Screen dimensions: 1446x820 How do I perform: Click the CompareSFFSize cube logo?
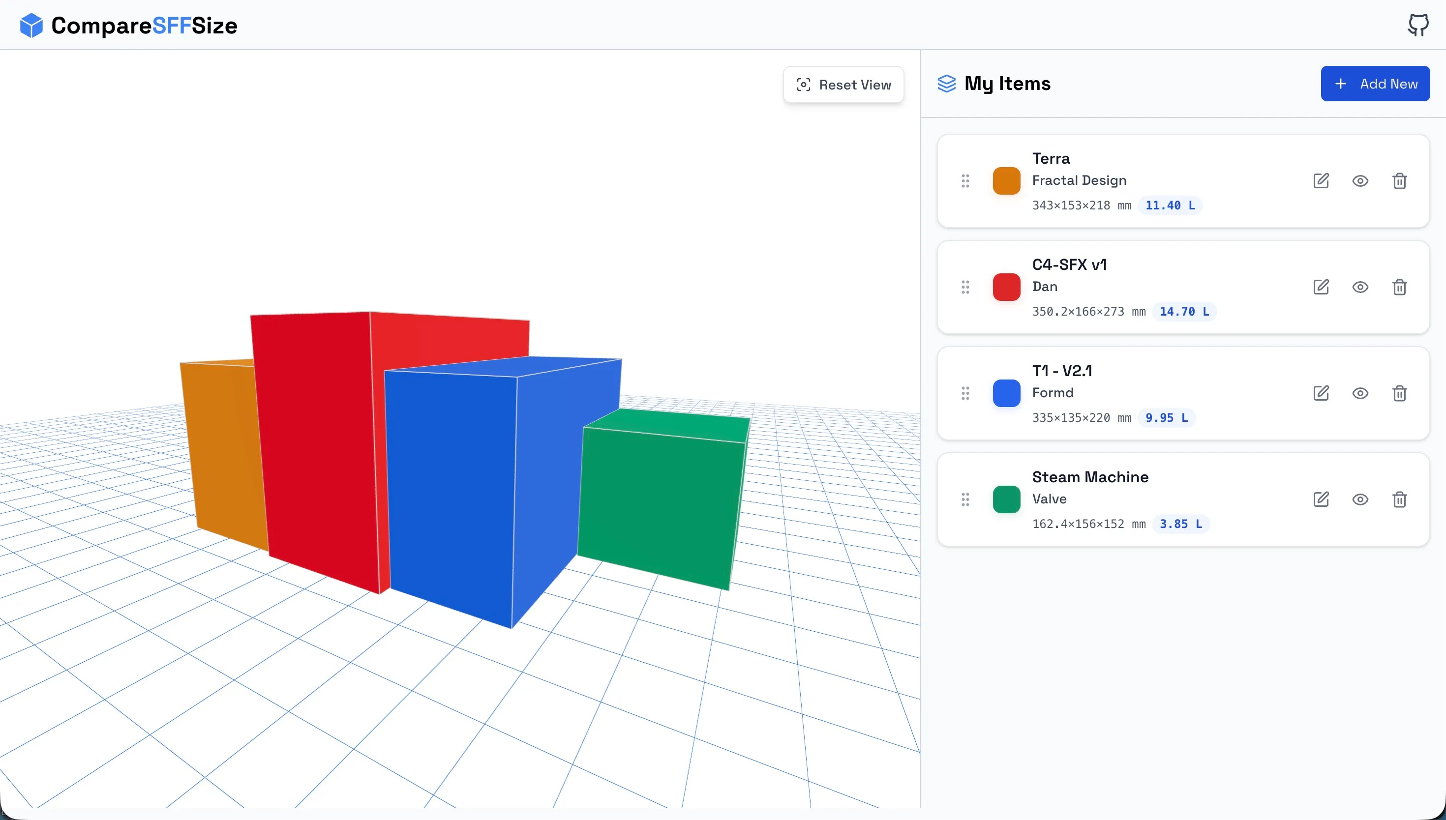31,26
